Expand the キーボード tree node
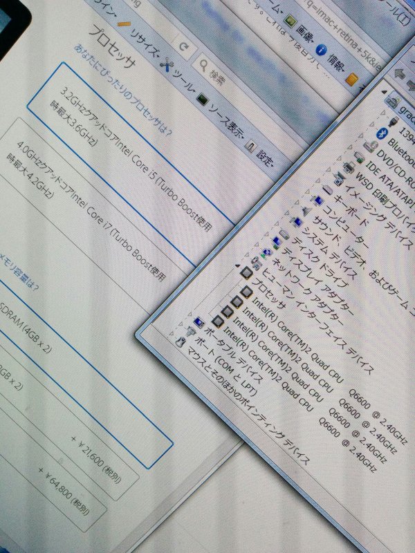This screenshot has width=415, height=553. 317,180
